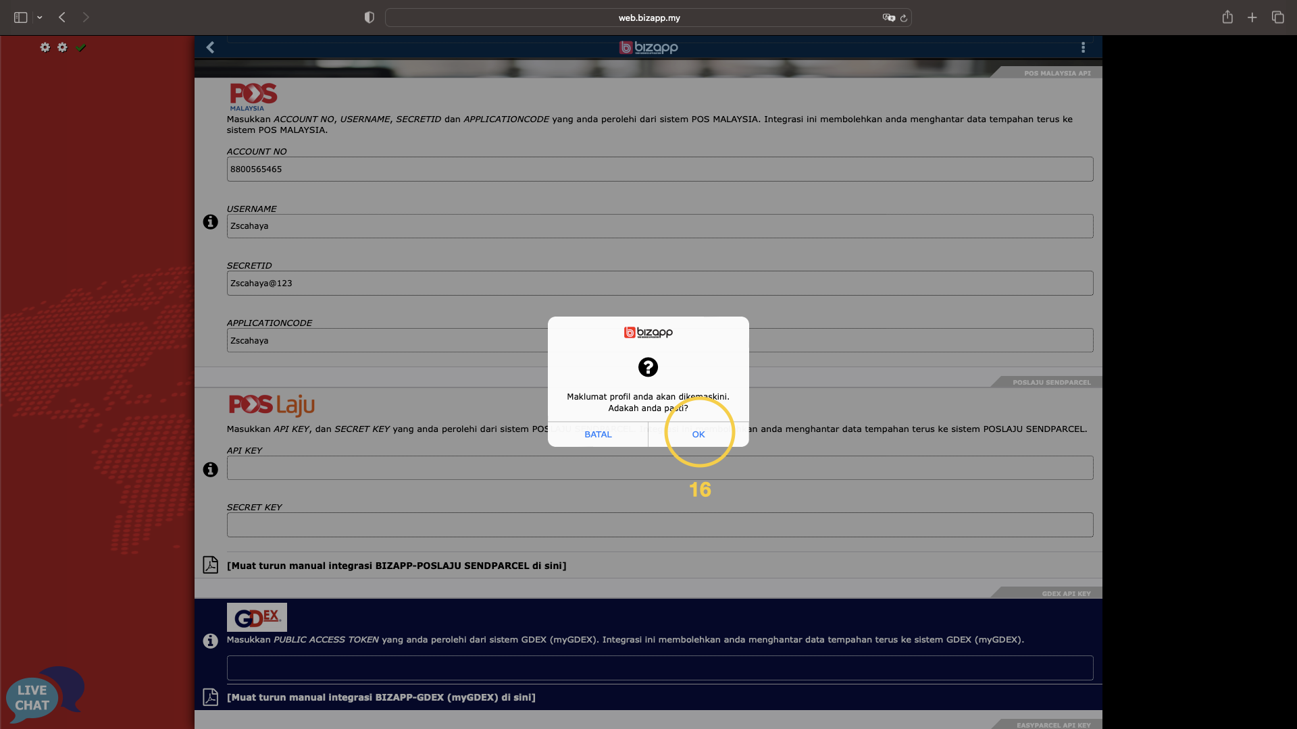Open the LIVE CHAT bubble
The width and height of the screenshot is (1297, 729).
click(x=45, y=695)
